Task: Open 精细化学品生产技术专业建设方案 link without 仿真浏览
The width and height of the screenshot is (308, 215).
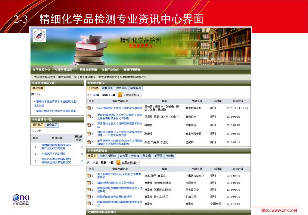Action: (x=56, y=111)
